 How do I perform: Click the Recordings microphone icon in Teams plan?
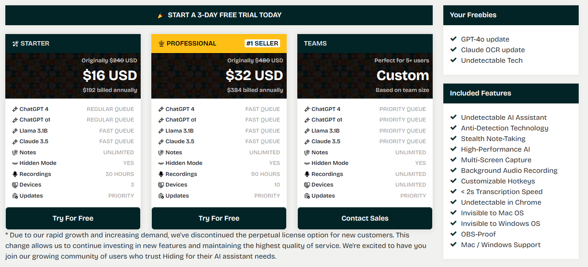tap(307, 174)
